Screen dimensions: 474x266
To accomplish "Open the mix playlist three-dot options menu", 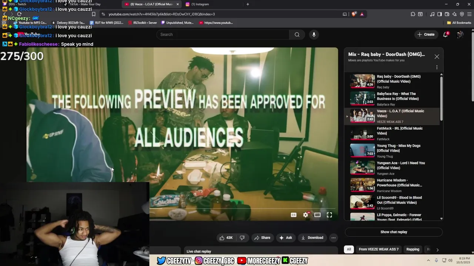I will pos(437,67).
